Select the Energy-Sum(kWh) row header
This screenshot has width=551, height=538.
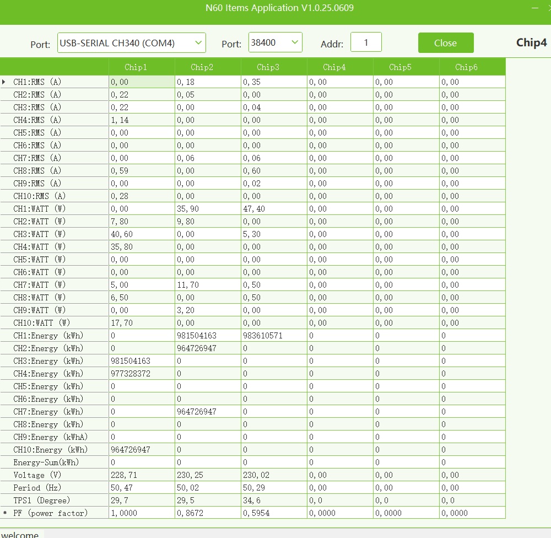pyautogui.click(x=46, y=462)
